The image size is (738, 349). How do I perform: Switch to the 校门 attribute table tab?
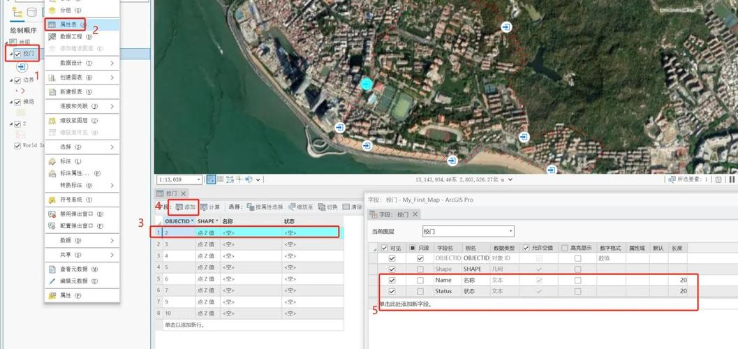(x=171, y=193)
